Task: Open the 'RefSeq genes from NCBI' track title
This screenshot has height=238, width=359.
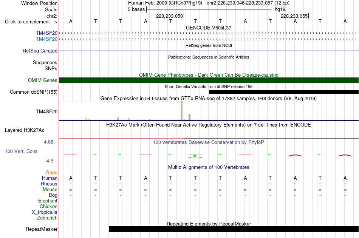Action: pos(209,45)
